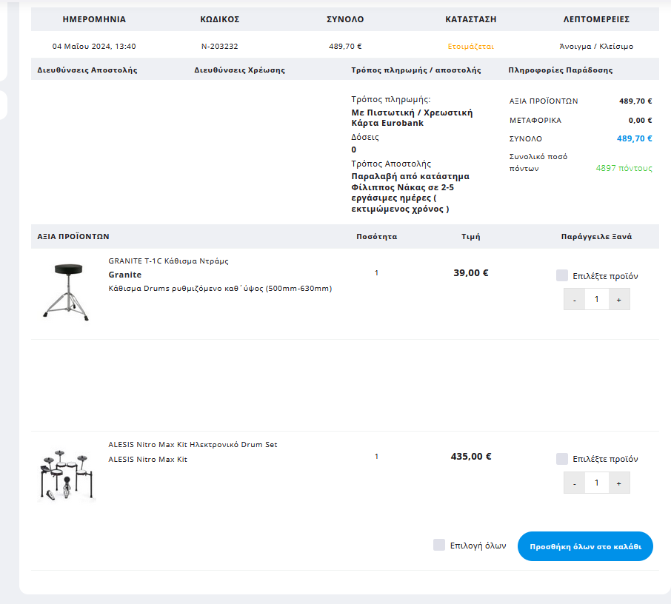Click Παραλαβή από κατάστημα Φίλιππος Νάκας text

pos(410,192)
